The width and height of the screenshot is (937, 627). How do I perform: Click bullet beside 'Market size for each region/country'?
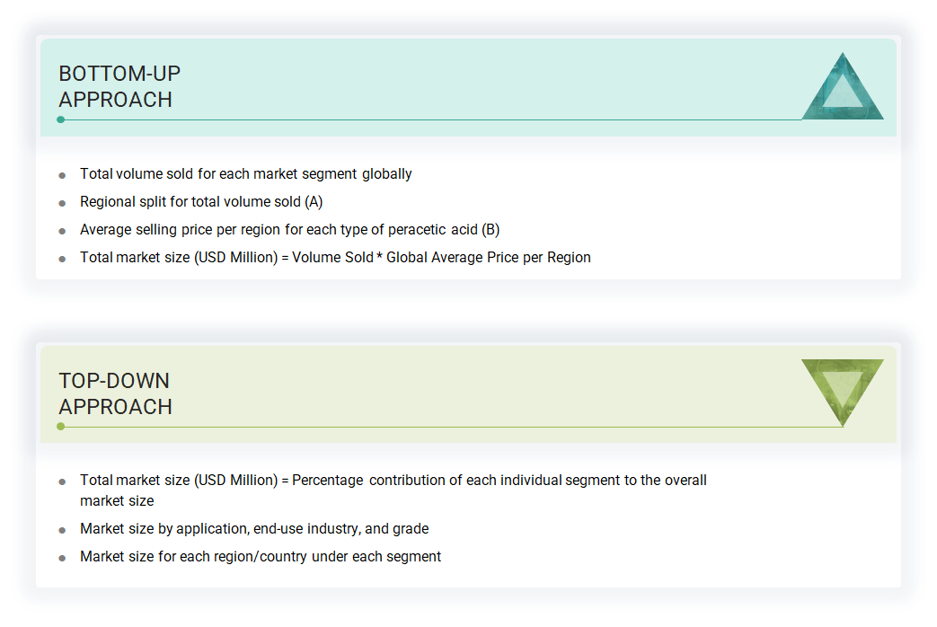pyautogui.click(x=62, y=558)
